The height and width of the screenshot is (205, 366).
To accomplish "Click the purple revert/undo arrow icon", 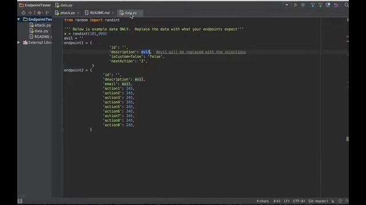I will pos(336,5).
